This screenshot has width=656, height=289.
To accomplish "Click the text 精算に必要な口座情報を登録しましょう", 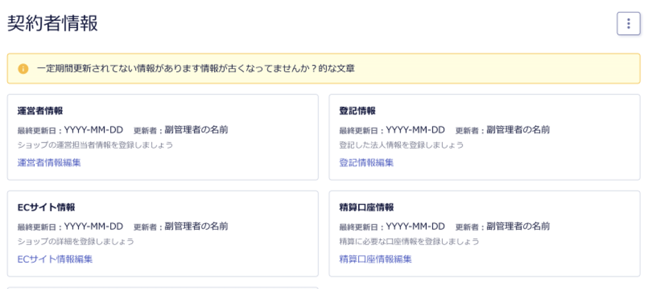I will [409, 242].
